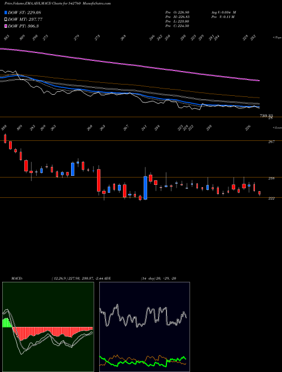Click the large blue bullish candle near 241
The width and height of the screenshot is (282, 372).
(x=146, y=188)
